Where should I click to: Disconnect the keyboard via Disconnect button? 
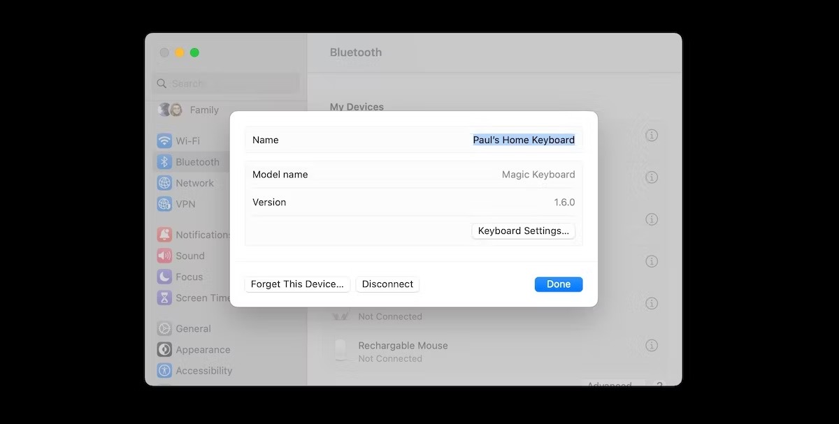pyautogui.click(x=387, y=284)
